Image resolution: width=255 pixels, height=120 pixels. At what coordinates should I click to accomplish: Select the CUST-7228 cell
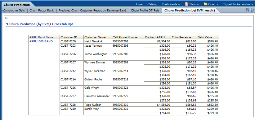coord(72,105)
